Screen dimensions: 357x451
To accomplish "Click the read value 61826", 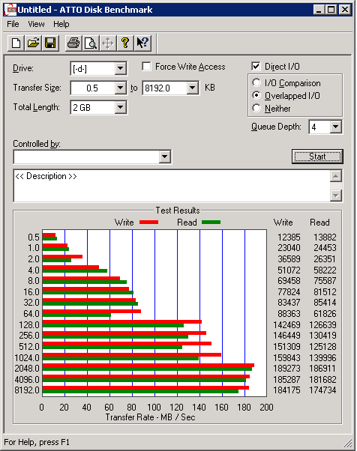I will (x=325, y=314).
